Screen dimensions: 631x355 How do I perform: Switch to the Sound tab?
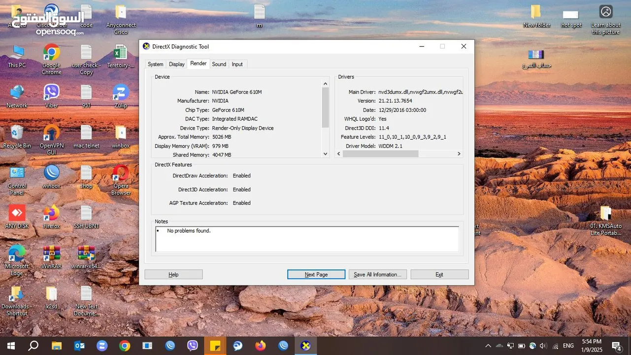219,64
